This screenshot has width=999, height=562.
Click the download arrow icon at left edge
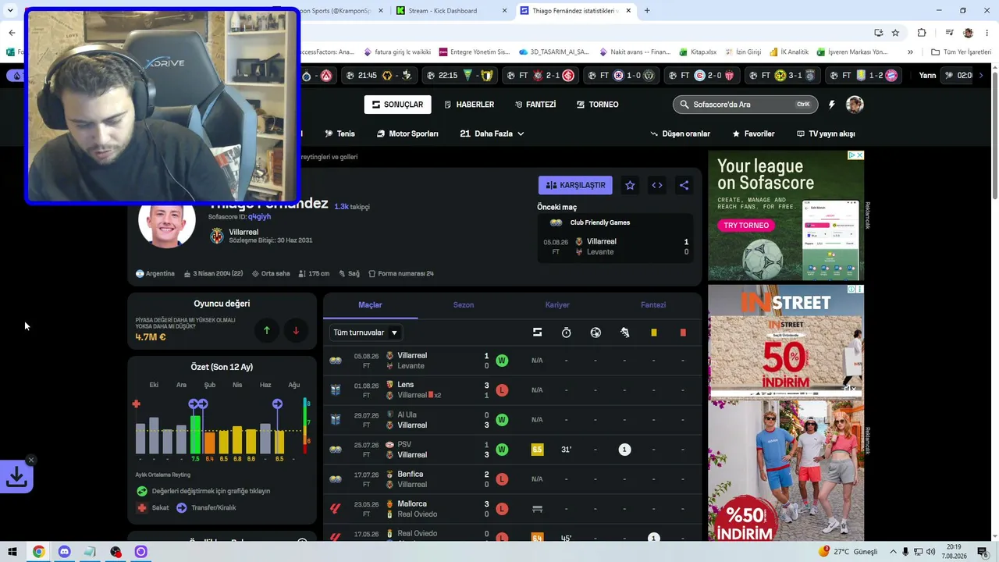(x=16, y=476)
